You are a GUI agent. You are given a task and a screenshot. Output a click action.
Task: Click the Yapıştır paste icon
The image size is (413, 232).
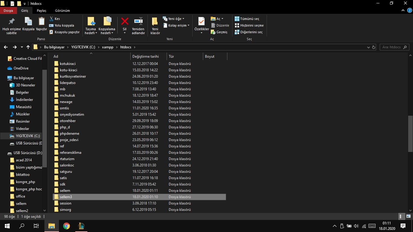[41, 22]
